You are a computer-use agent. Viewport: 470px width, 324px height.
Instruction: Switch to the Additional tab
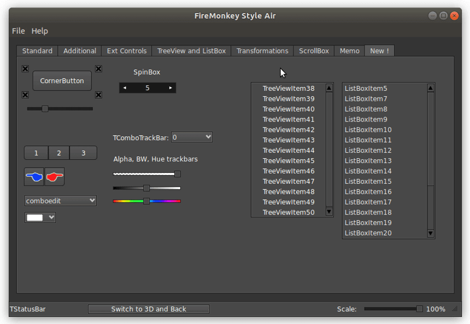pyautogui.click(x=79, y=51)
